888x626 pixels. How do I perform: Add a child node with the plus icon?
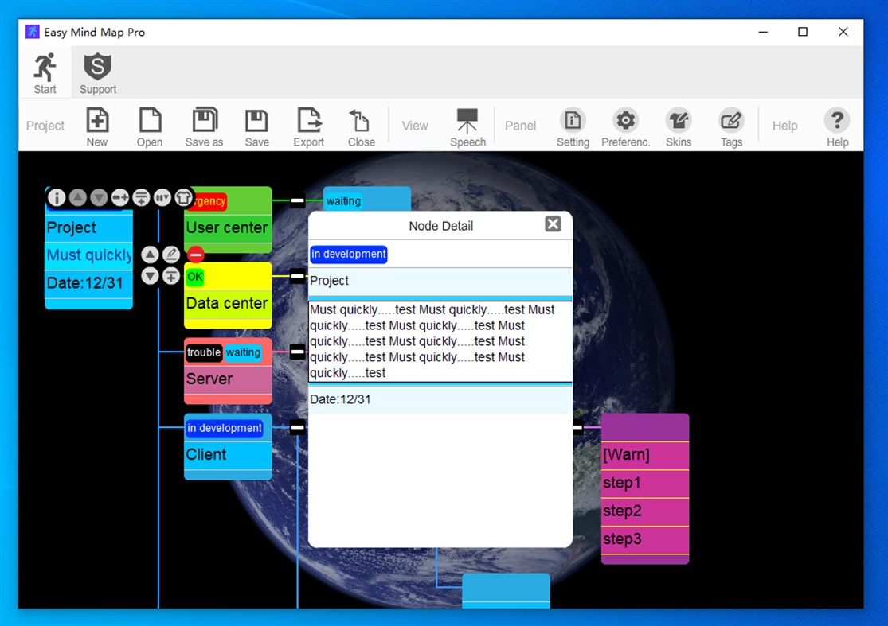point(171,276)
